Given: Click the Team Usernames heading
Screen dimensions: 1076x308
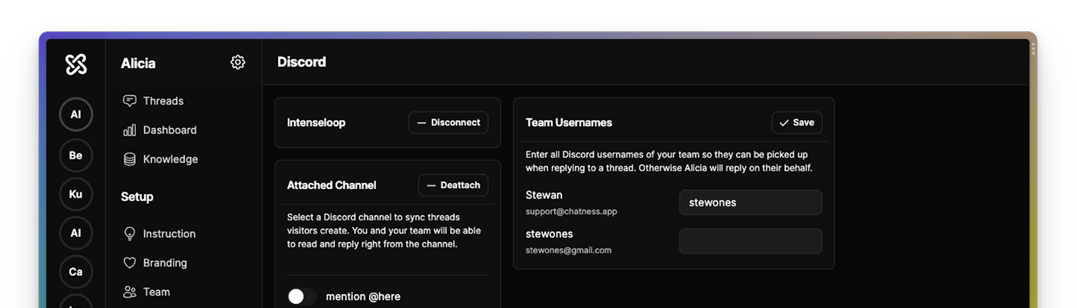Looking at the screenshot, I should pyautogui.click(x=569, y=123).
